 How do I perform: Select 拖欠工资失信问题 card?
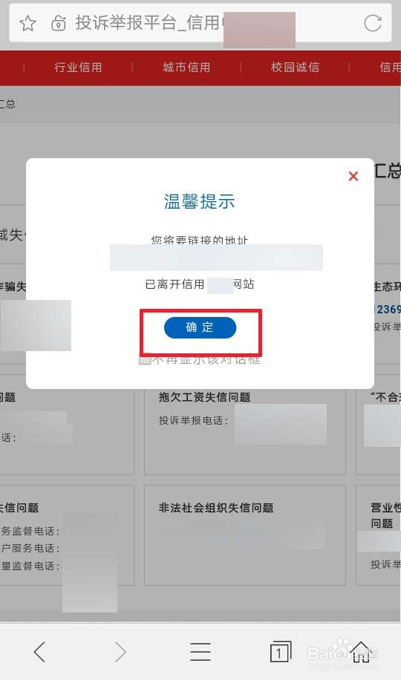coord(245,431)
